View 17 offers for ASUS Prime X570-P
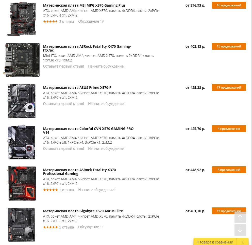Screen dimensions: 252x245 tap(229, 88)
